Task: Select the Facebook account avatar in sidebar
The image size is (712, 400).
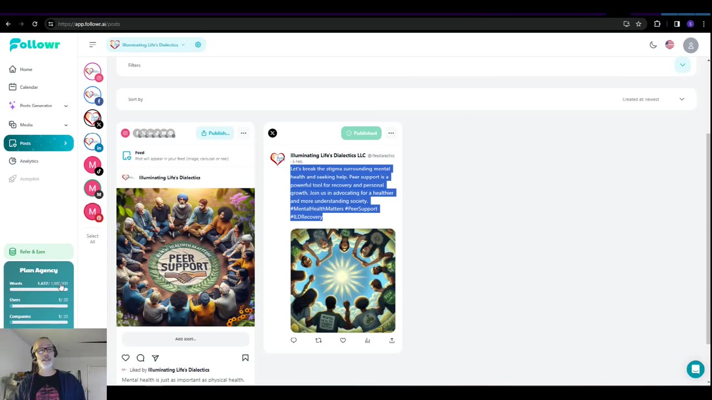Action: 92,95
